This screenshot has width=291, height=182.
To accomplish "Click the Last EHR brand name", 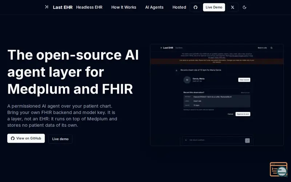I will [63, 7].
